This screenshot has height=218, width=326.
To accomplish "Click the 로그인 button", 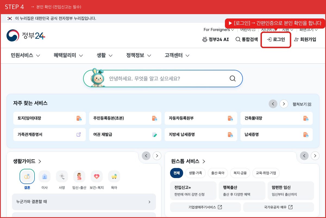I will [276, 40].
